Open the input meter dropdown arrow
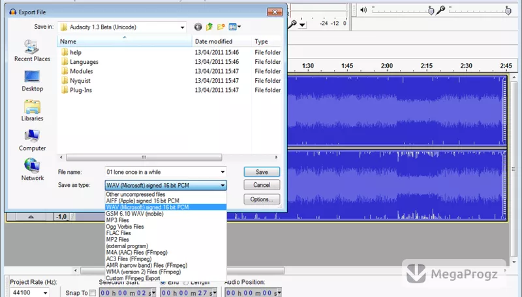The image size is (522, 297). pos(302,25)
